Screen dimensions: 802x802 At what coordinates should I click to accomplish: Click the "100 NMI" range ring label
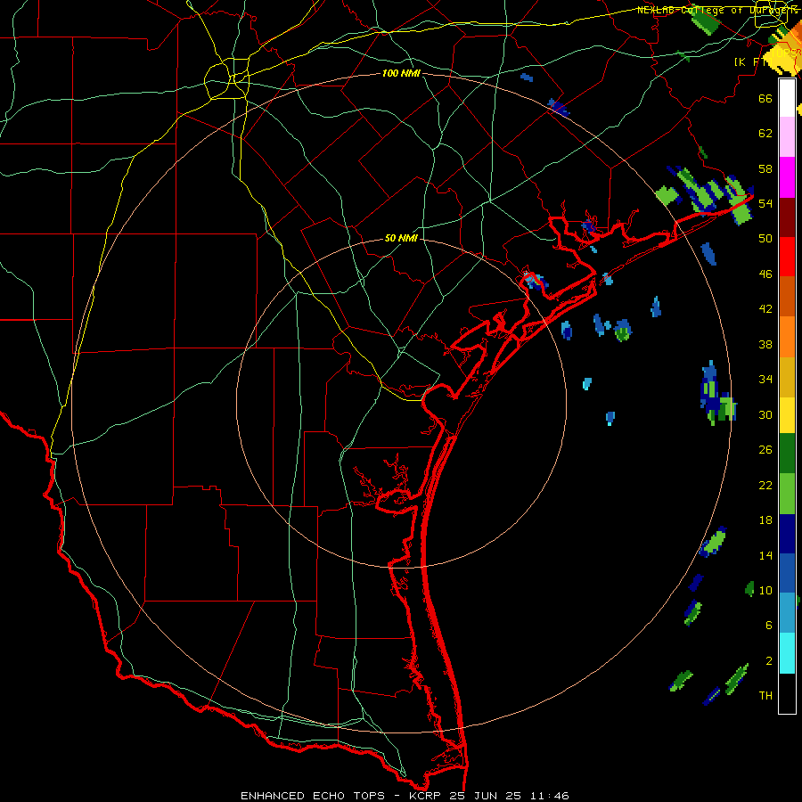click(401, 73)
